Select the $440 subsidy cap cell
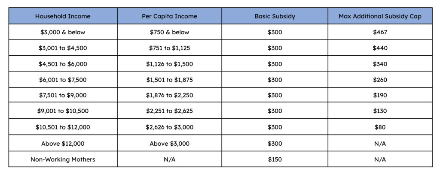Screen dimensions: 440x174 [380, 48]
